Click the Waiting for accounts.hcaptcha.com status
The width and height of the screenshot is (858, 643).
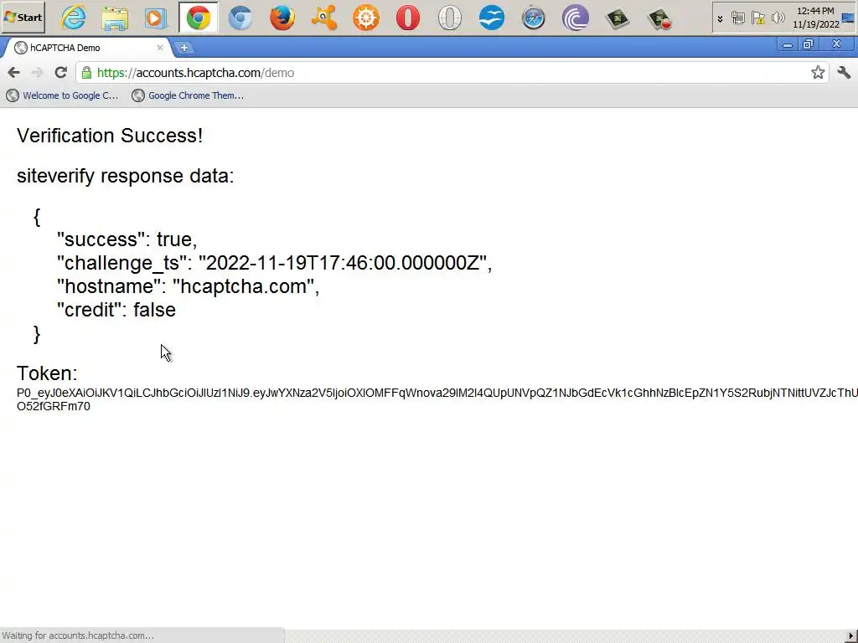coord(78,635)
